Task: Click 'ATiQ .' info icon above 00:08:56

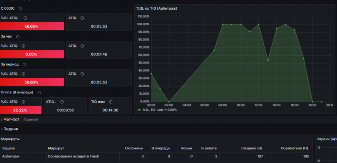Action: [62, 102]
